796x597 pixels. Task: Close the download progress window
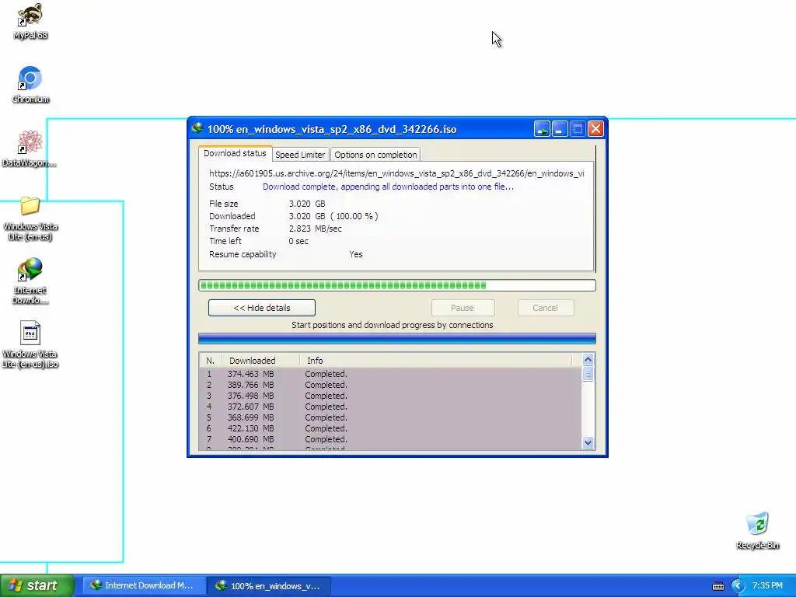[595, 129]
